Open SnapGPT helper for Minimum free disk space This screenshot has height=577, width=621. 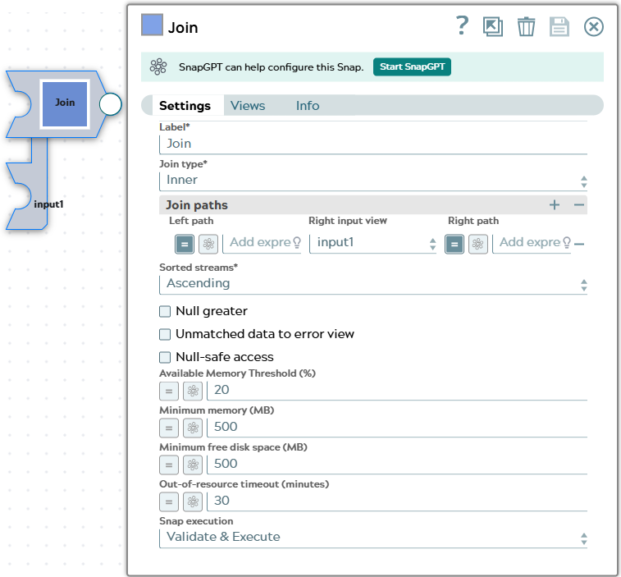click(193, 465)
